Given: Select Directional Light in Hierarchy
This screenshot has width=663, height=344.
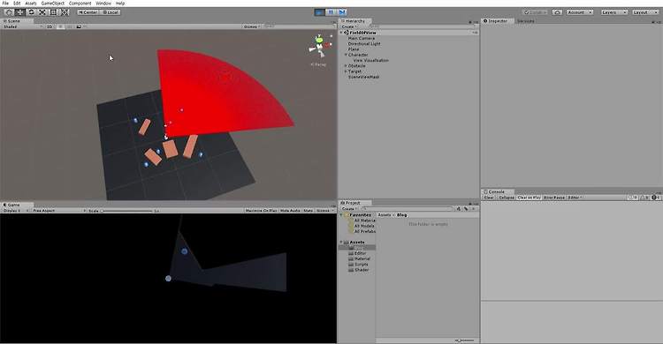Looking at the screenshot, I should pyautogui.click(x=364, y=43).
